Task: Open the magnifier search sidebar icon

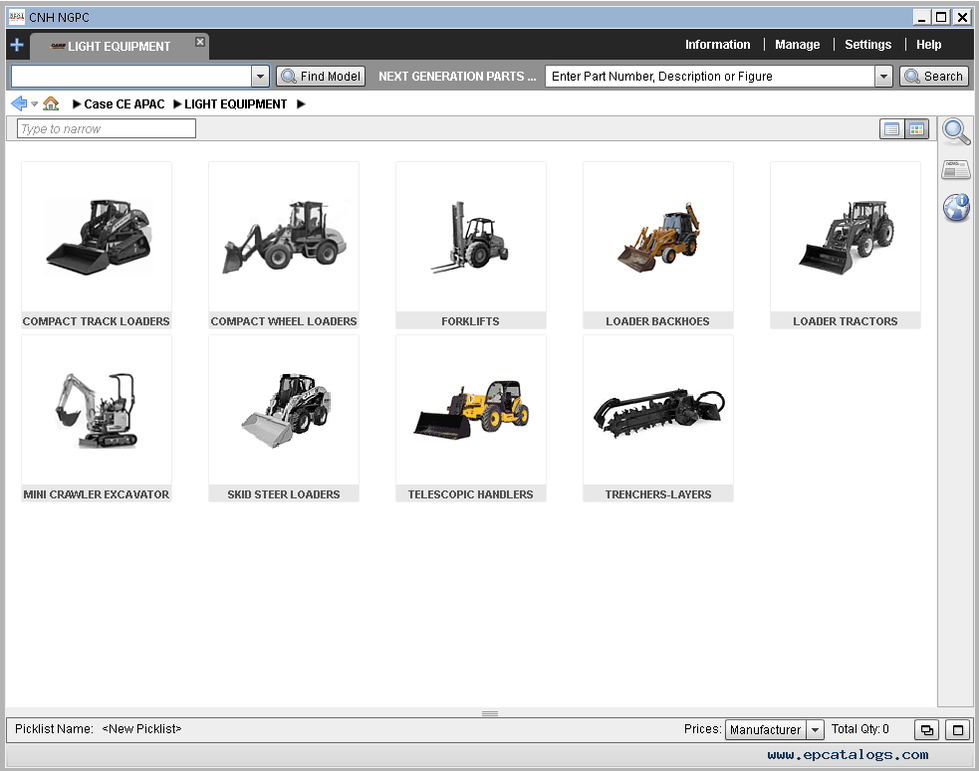Action: [x=956, y=131]
